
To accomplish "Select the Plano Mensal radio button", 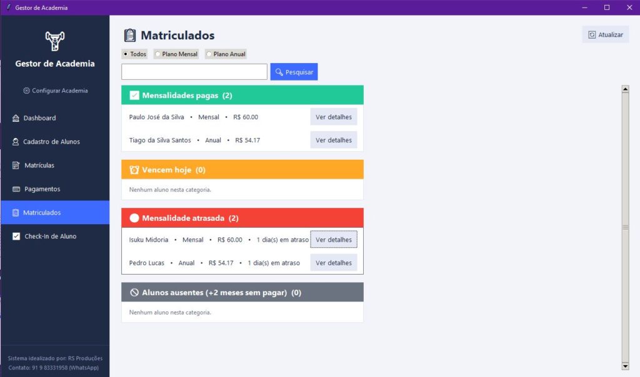I will pos(157,54).
